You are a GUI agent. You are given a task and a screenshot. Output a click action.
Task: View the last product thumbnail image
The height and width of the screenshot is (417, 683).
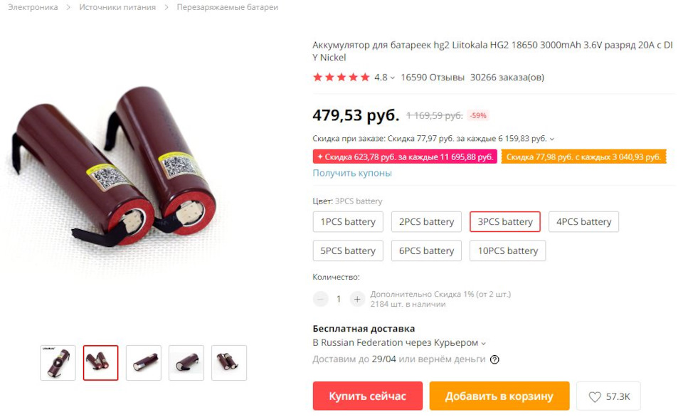229,362
